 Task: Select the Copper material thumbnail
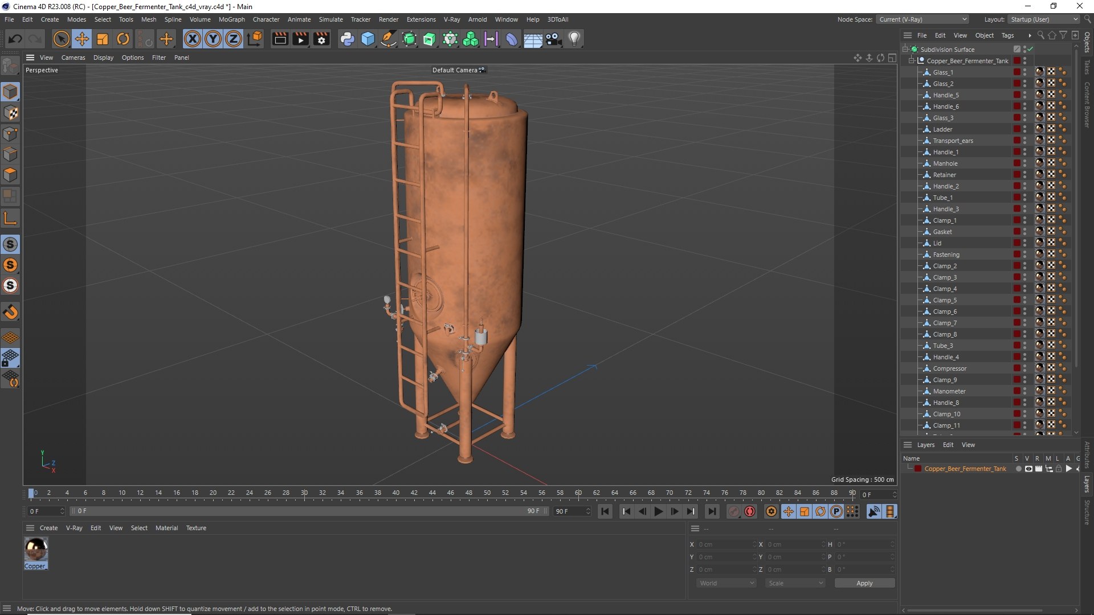pyautogui.click(x=36, y=550)
